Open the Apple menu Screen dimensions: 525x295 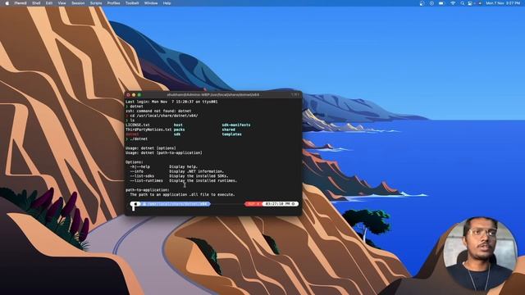[7, 3]
